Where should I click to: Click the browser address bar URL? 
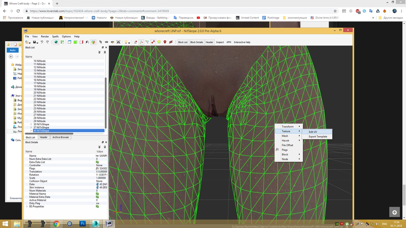[99, 11]
